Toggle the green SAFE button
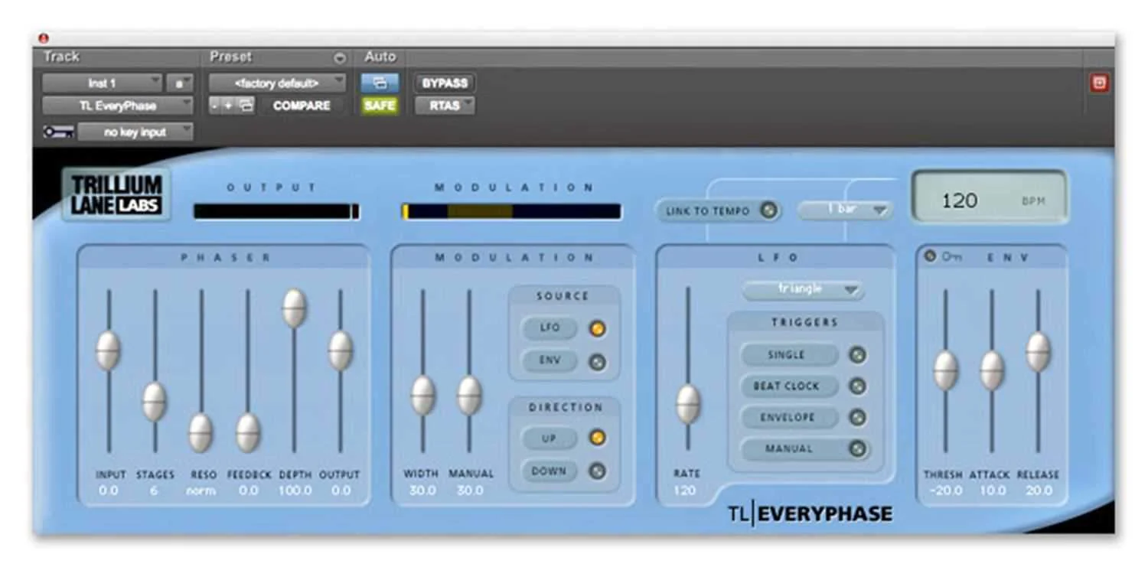The image size is (1148, 567). pos(380,106)
